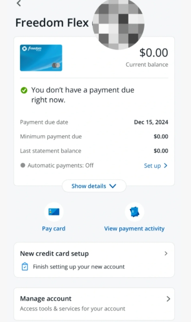191x322 pixels.
Task: Click the Show details down chevron
Action: [x=113, y=186]
